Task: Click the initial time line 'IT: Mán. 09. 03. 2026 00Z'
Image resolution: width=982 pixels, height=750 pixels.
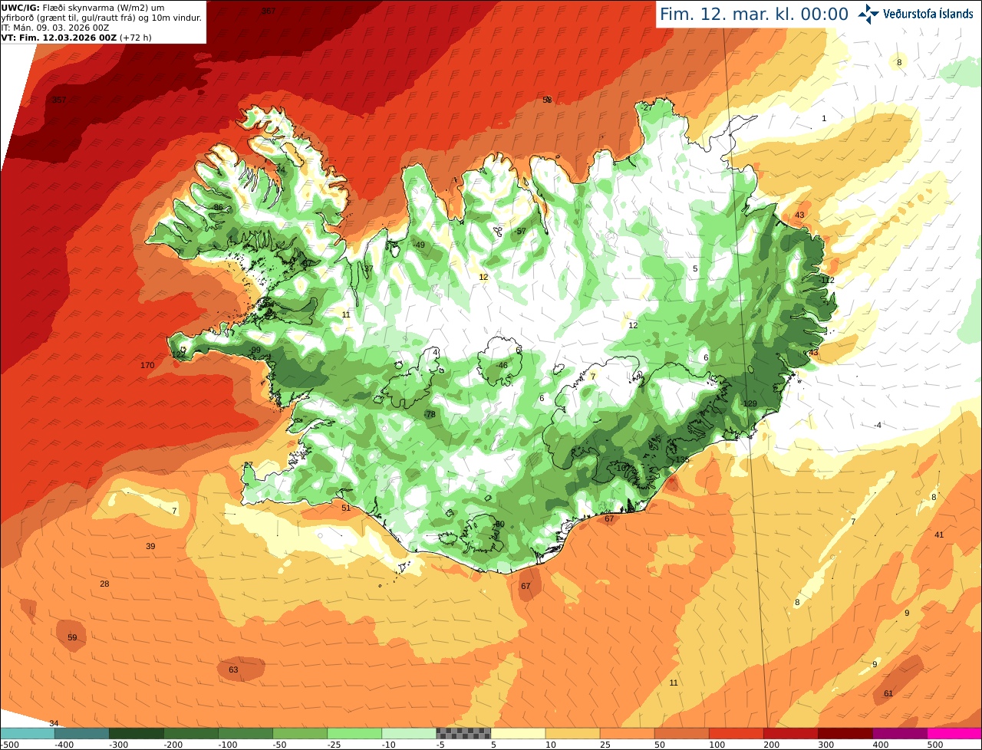Action: (56, 28)
